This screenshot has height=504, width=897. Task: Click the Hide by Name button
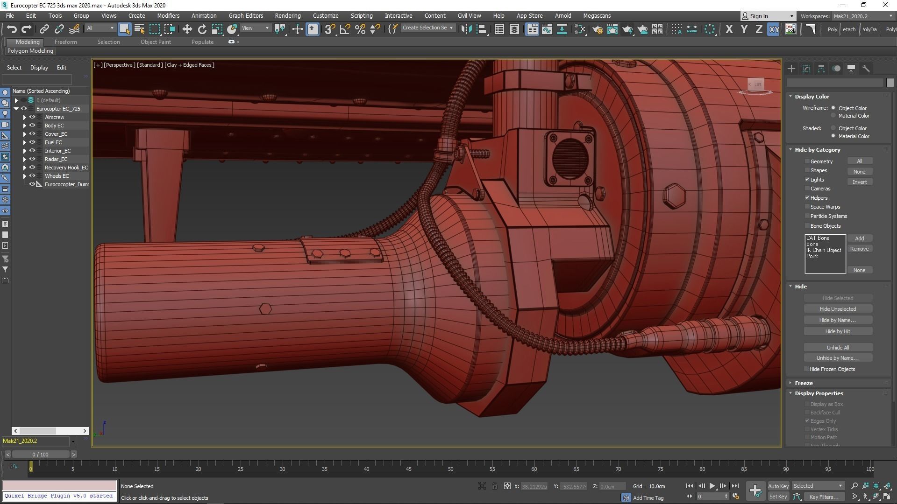(838, 320)
